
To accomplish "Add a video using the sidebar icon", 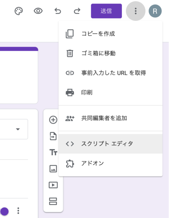I will click(x=53, y=185).
